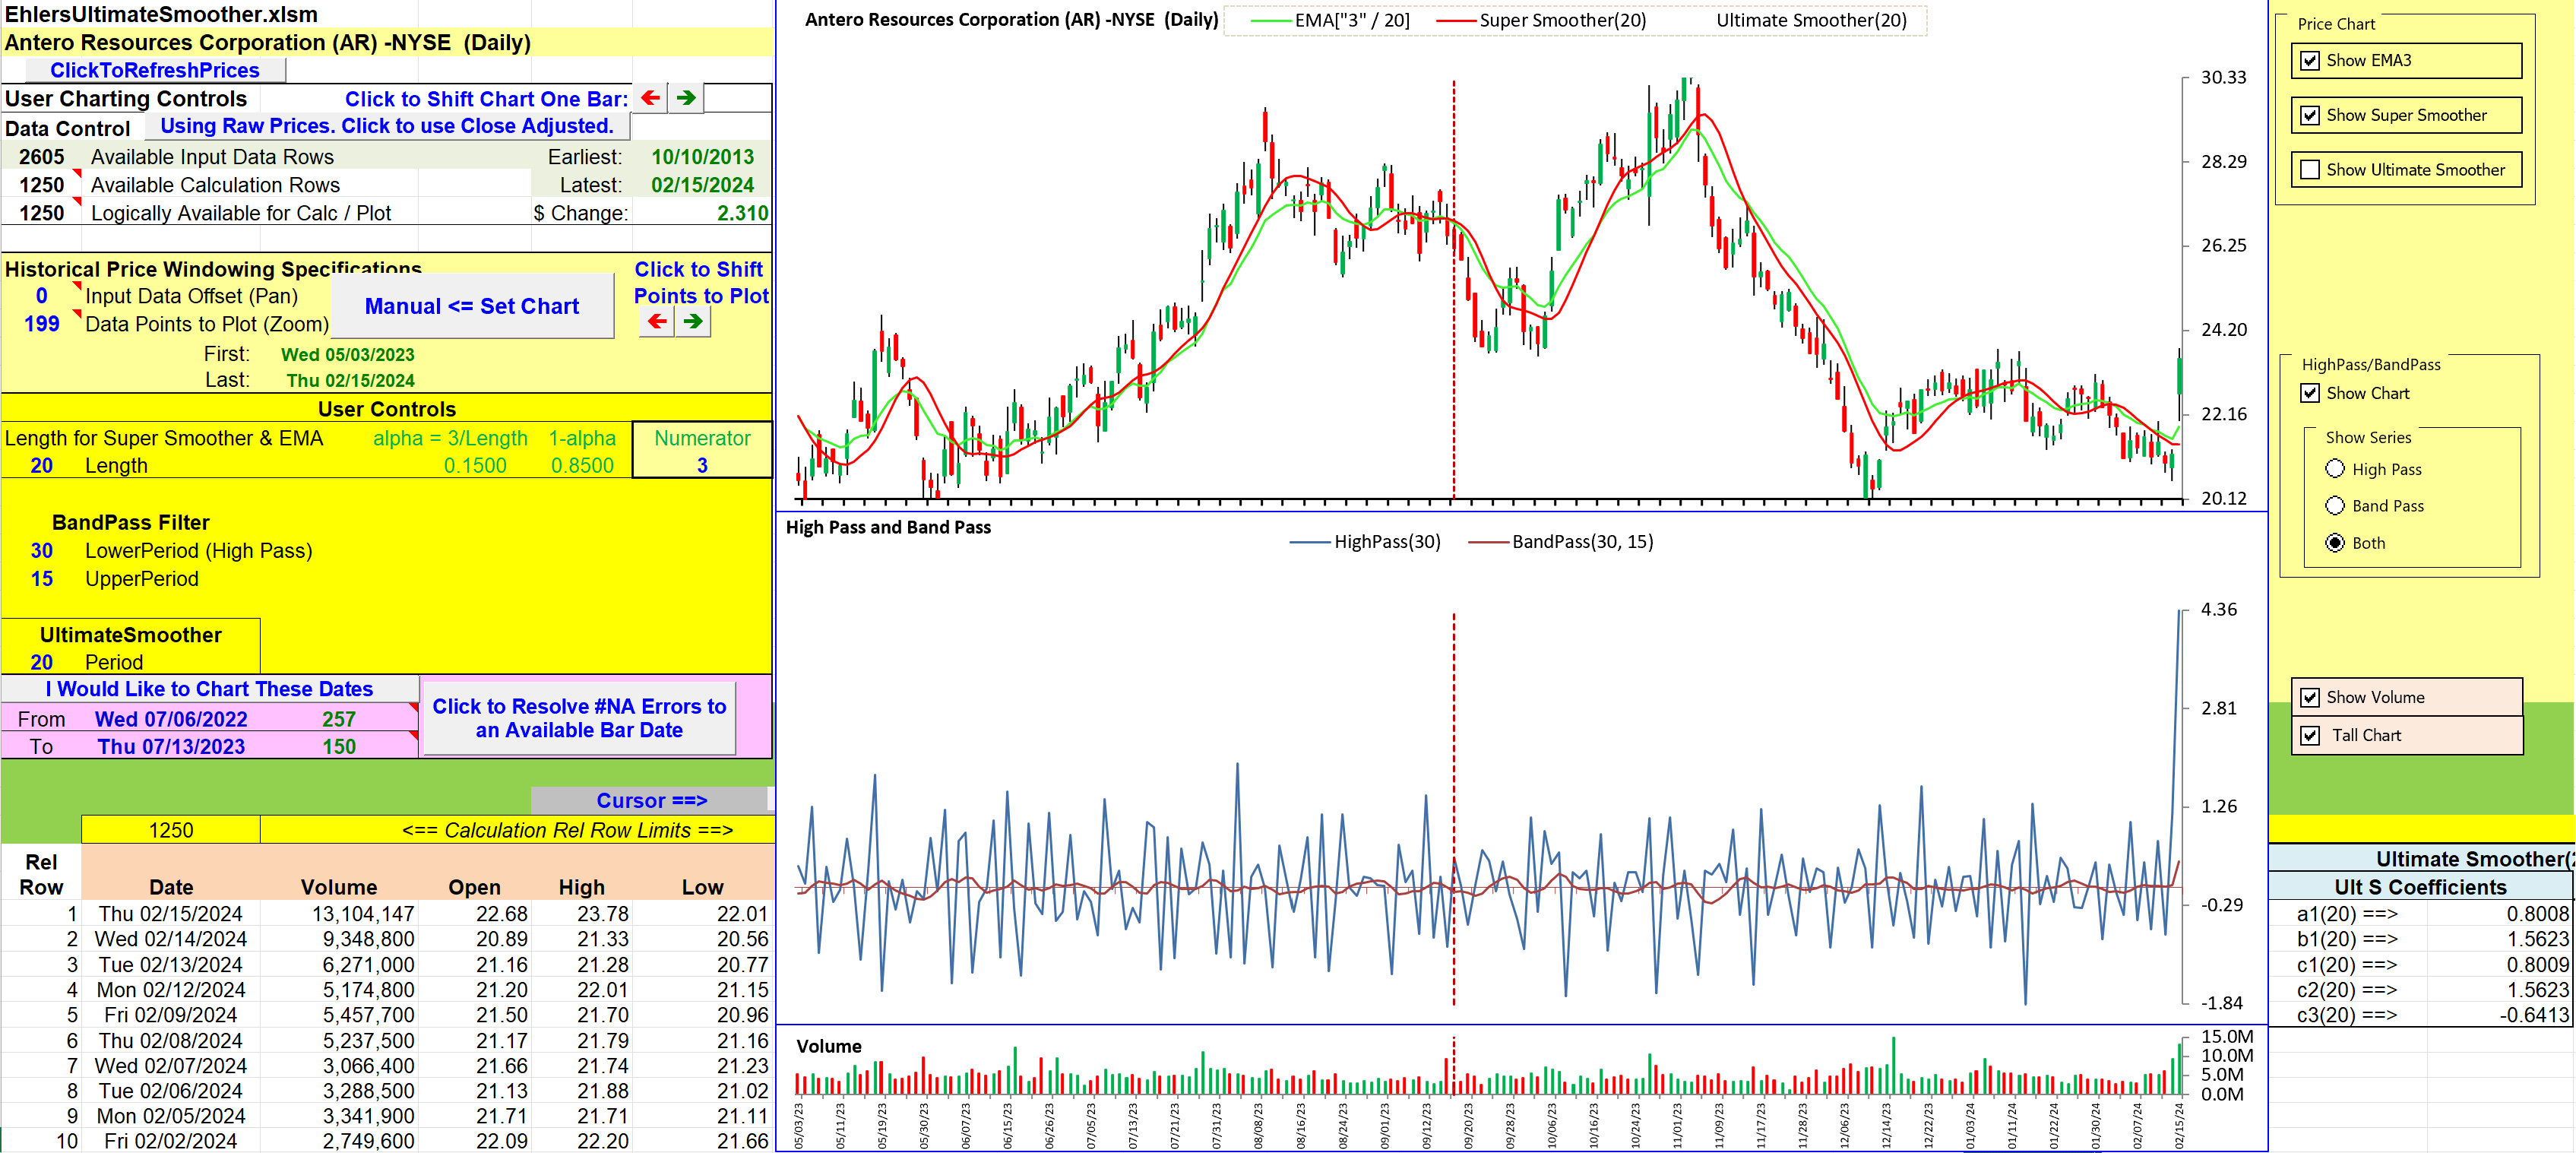The width and height of the screenshot is (2576, 1153).
Task: Select alpha value 0.1500 cell
Action: coord(475,466)
